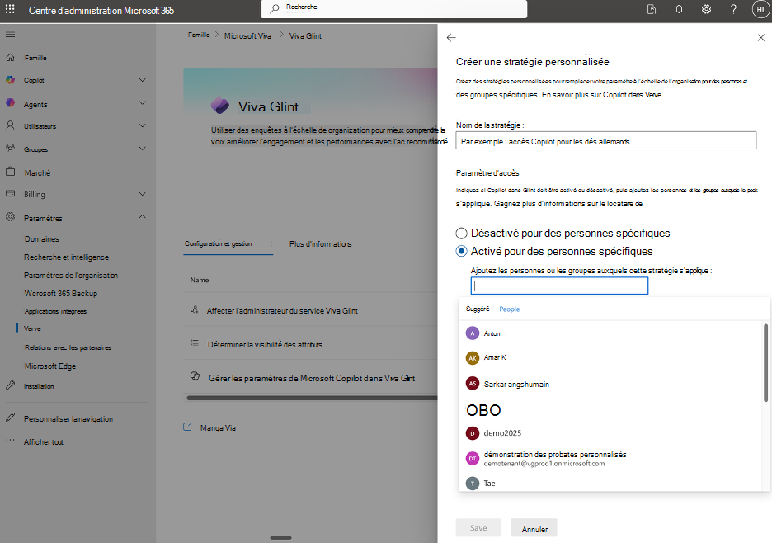
Task: Open Applications intégrées in sidebar
Action: pos(55,311)
